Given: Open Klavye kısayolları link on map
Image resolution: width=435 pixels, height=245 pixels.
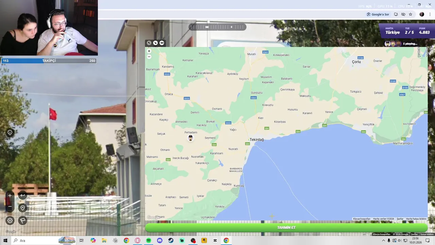Looking at the screenshot, I should tap(362, 219).
